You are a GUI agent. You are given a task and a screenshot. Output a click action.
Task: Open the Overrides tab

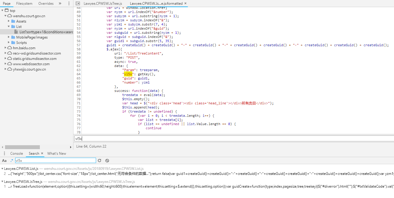click(x=46, y=3)
